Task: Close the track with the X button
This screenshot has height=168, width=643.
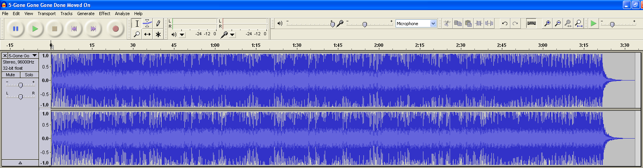Action: tap(5, 56)
